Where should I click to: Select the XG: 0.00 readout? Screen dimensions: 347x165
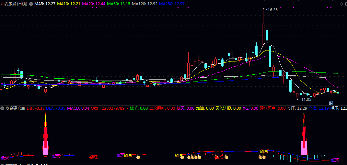coord(250,108)
